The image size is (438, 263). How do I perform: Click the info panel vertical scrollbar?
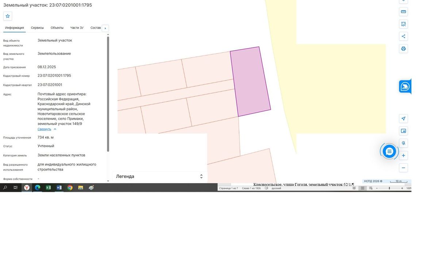click(x=108, y=94)
